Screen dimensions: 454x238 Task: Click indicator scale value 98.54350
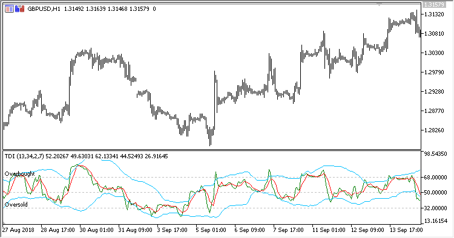[435, 154]
